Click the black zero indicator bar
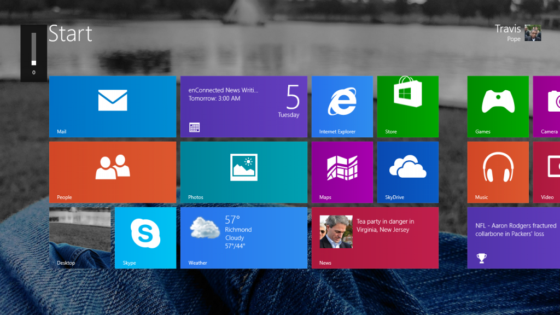 click(x=33, y=52)
